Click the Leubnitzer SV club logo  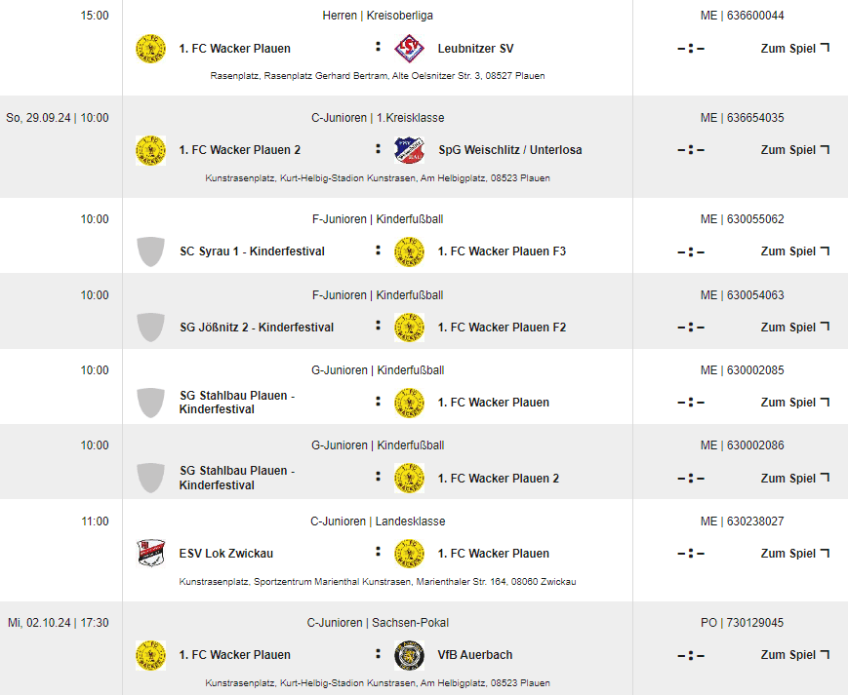[x=410, y=49]
